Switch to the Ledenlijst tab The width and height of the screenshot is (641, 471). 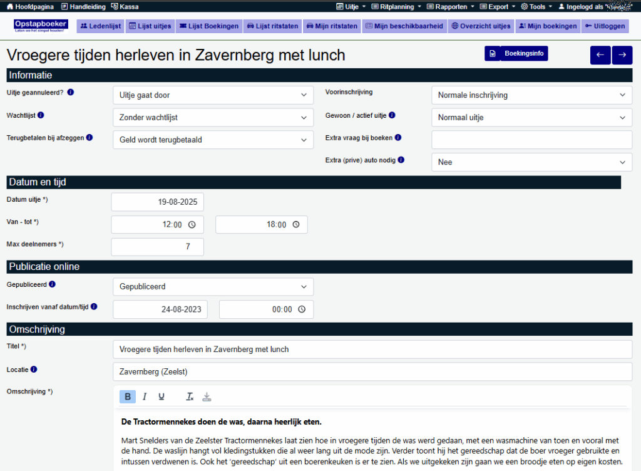point(101,26)
